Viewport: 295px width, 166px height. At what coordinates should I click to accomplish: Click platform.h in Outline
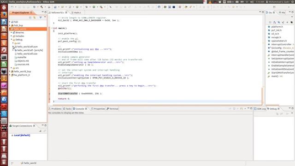pos(277,27)
